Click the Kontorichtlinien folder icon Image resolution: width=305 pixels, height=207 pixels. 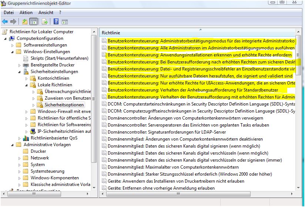[x=33, y=78]
